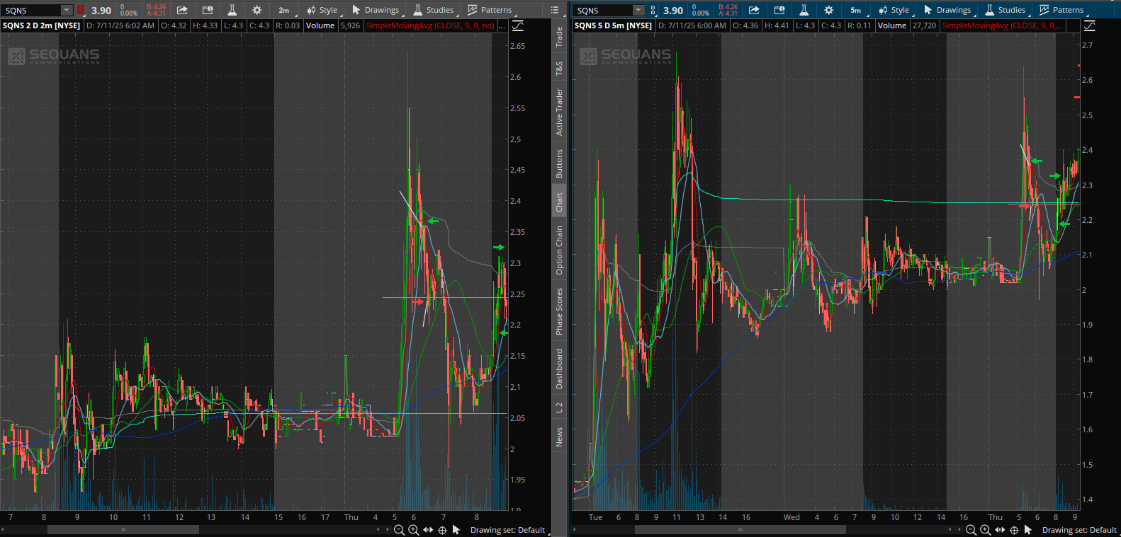
Task: Expand the SQNS symbol dropdown in left chart
Action: tap(66, 10)
